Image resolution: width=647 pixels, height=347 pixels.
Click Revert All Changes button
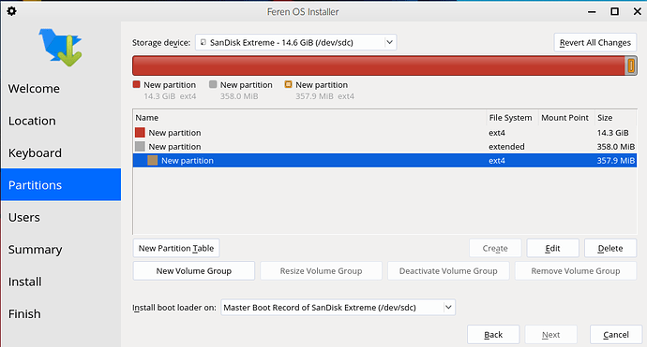point(595,42)
